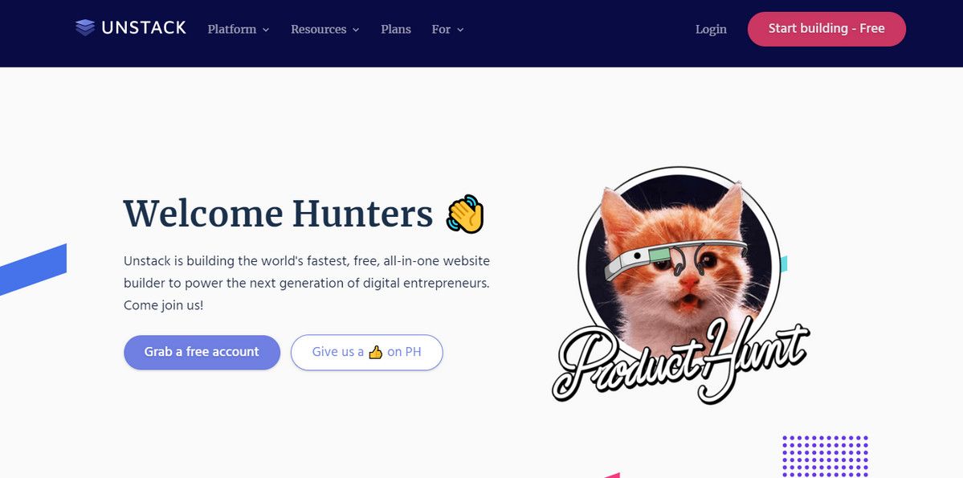
Task: Expand the For dropdown menu
Action: click(x=447, y=29)
